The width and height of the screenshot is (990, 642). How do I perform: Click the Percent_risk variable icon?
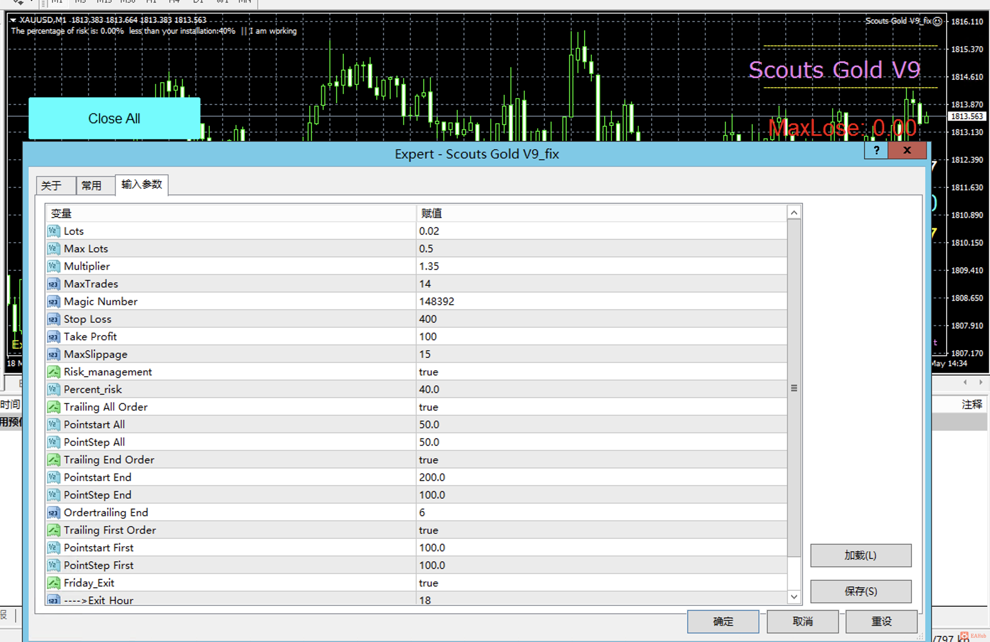click(x=54, y=389)
